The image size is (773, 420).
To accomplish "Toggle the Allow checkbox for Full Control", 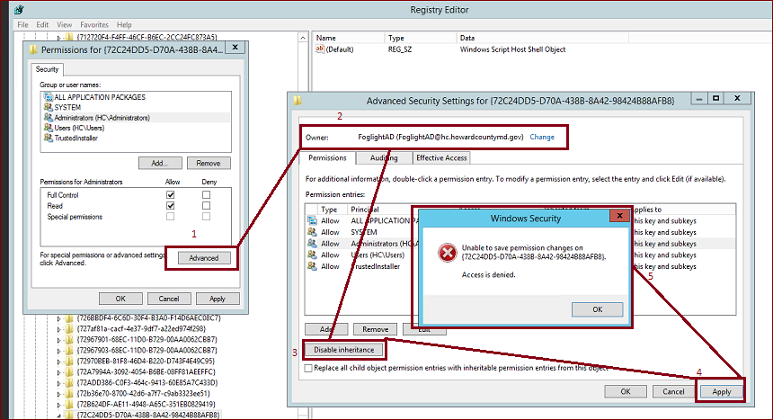I will coord(171,195).
